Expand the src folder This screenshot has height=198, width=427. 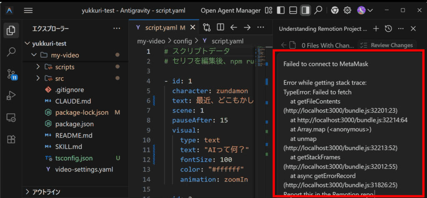[38, 78]
